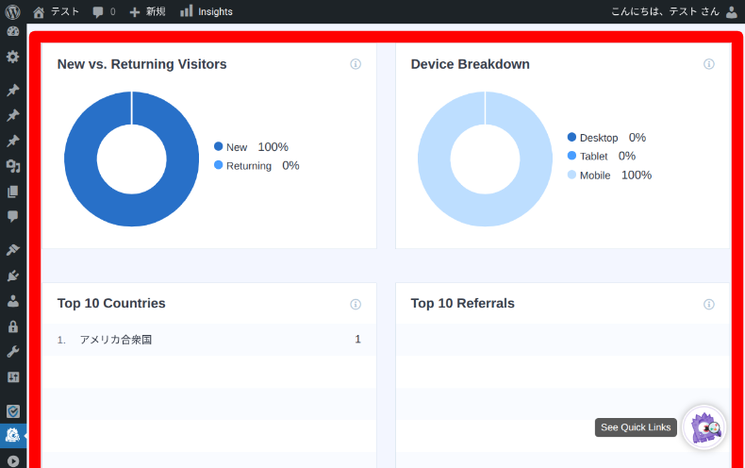The height and width of the screenshot is (468, 745).
Task: Click the WordPress logo in the admin bar
Action: [x=12, y=11]
